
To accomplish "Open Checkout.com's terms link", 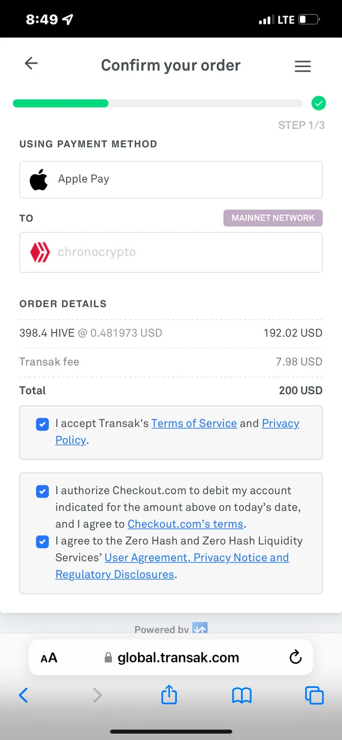I will 185,524.
